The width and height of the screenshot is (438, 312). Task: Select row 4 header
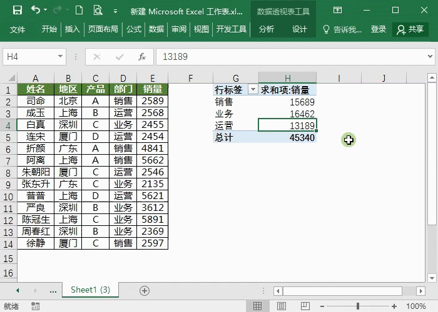coord(8,125)
